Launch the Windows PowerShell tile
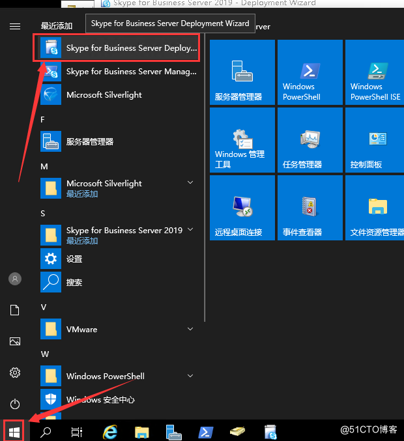 [x=310, y=72]
